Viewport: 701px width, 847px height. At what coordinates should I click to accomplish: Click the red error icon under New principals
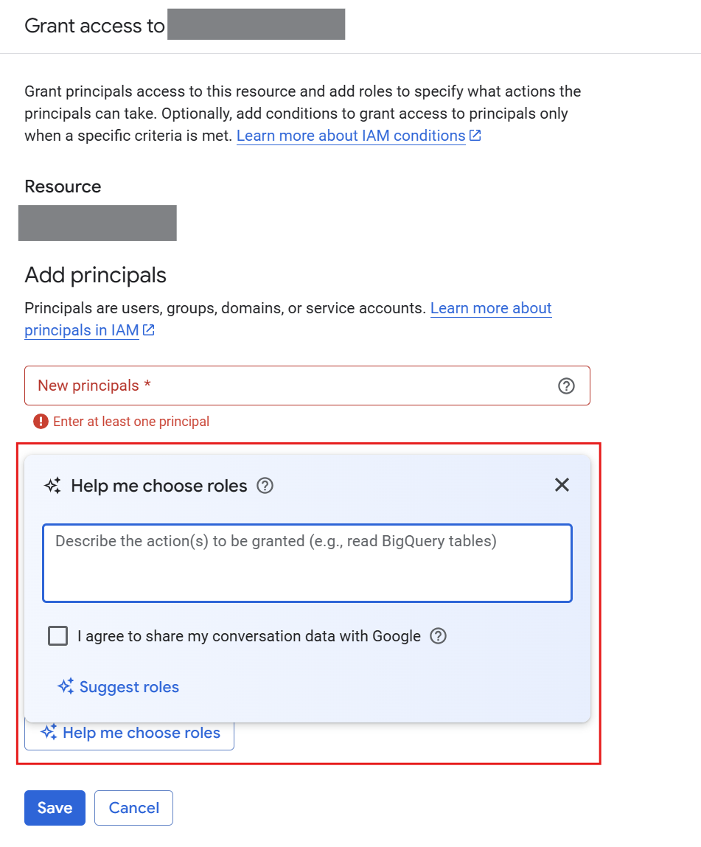41,422
